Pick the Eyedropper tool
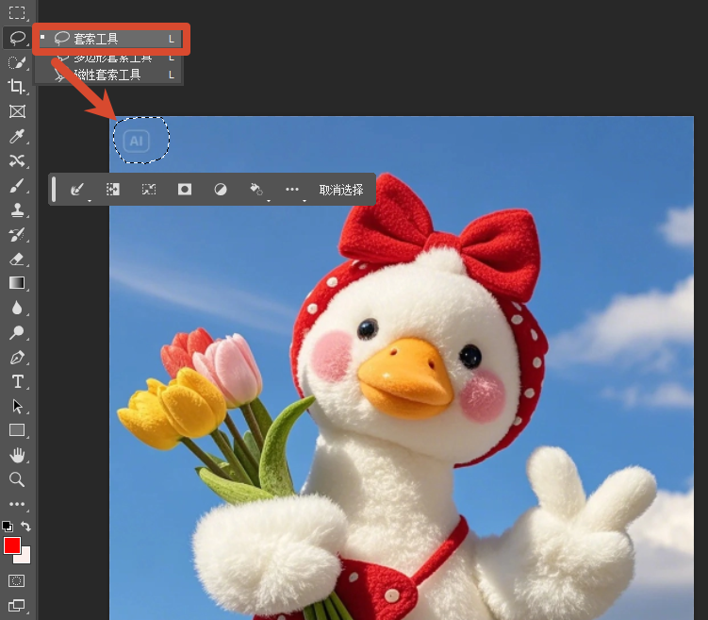Viewport: 708px width, 620px height. [17, 136]
